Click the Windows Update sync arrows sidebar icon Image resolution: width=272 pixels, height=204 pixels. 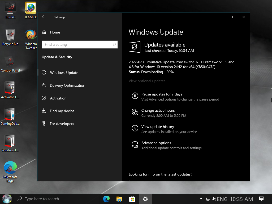(x=44, y=73)
